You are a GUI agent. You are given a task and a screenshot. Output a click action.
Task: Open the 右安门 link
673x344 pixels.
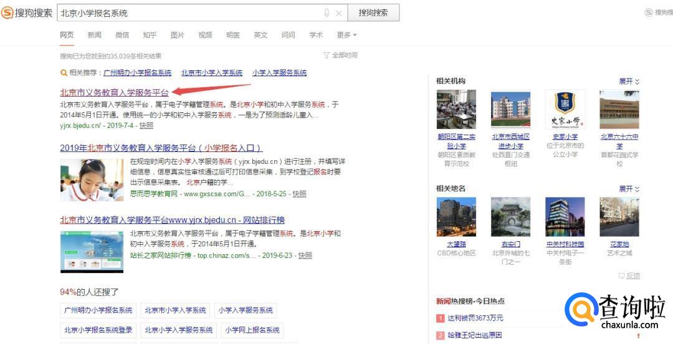511,244
